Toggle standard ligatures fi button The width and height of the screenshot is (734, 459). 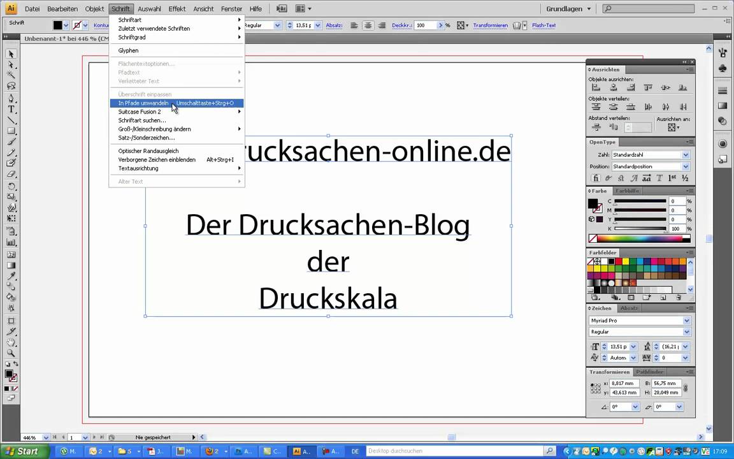coord(596,178)
